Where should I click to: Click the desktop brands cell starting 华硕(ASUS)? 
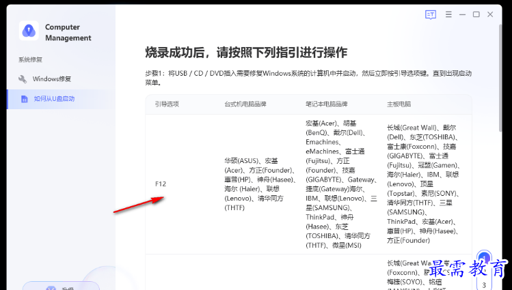(260, 184)
